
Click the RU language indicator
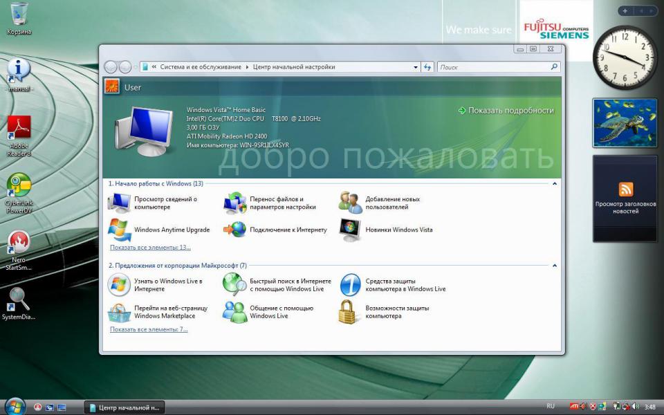tap(551, 406)
